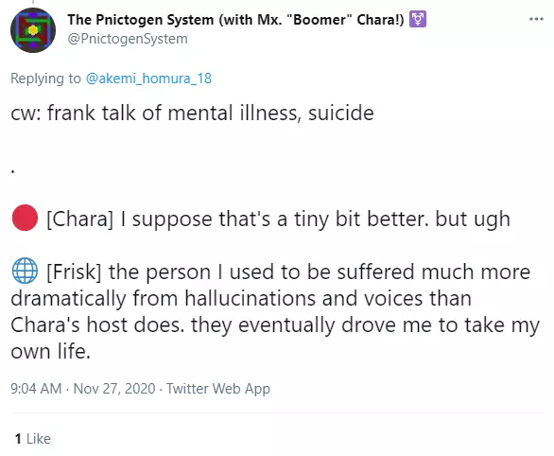Click the lone period spacer line
This screenshot has height=456, width=554.
(13, 171)
